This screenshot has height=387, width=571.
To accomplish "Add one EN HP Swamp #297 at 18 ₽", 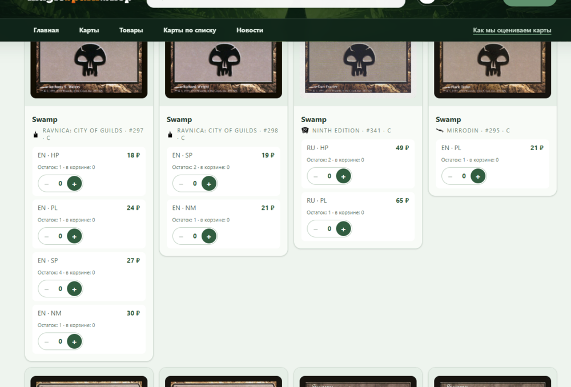I will coord(74,183).
